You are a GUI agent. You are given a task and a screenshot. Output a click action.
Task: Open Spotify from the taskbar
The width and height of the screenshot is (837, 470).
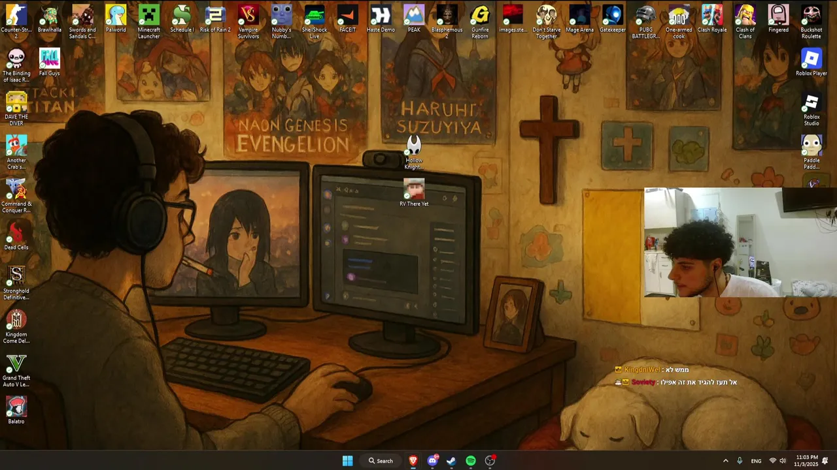click(x=471, y=461)
